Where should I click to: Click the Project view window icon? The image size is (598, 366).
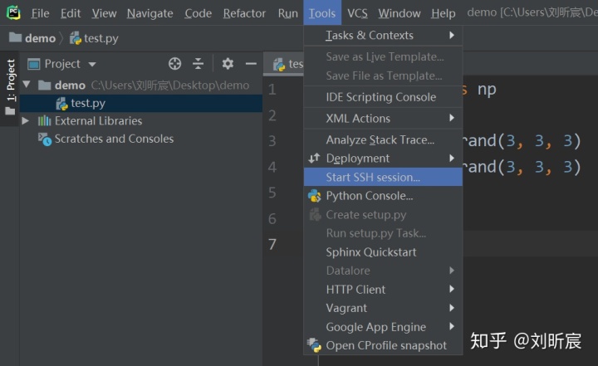tap(33, 64)
